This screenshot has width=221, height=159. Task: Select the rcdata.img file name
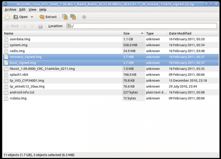tap(18, 98)
